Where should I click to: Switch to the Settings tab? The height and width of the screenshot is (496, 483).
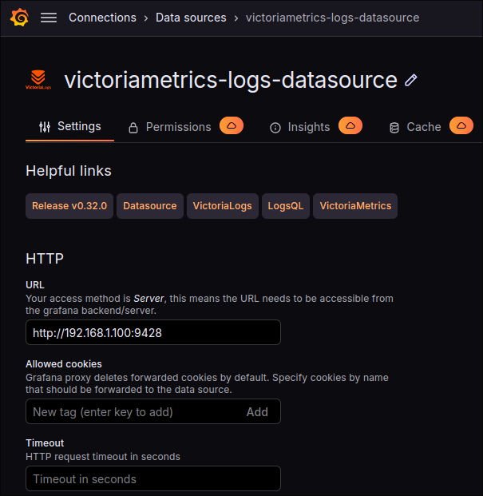tap(70, 126)
